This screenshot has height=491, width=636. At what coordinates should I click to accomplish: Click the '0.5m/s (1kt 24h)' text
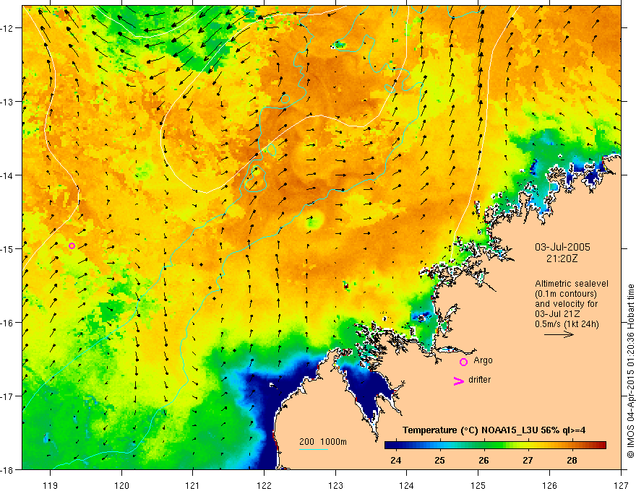pos(567,323)
